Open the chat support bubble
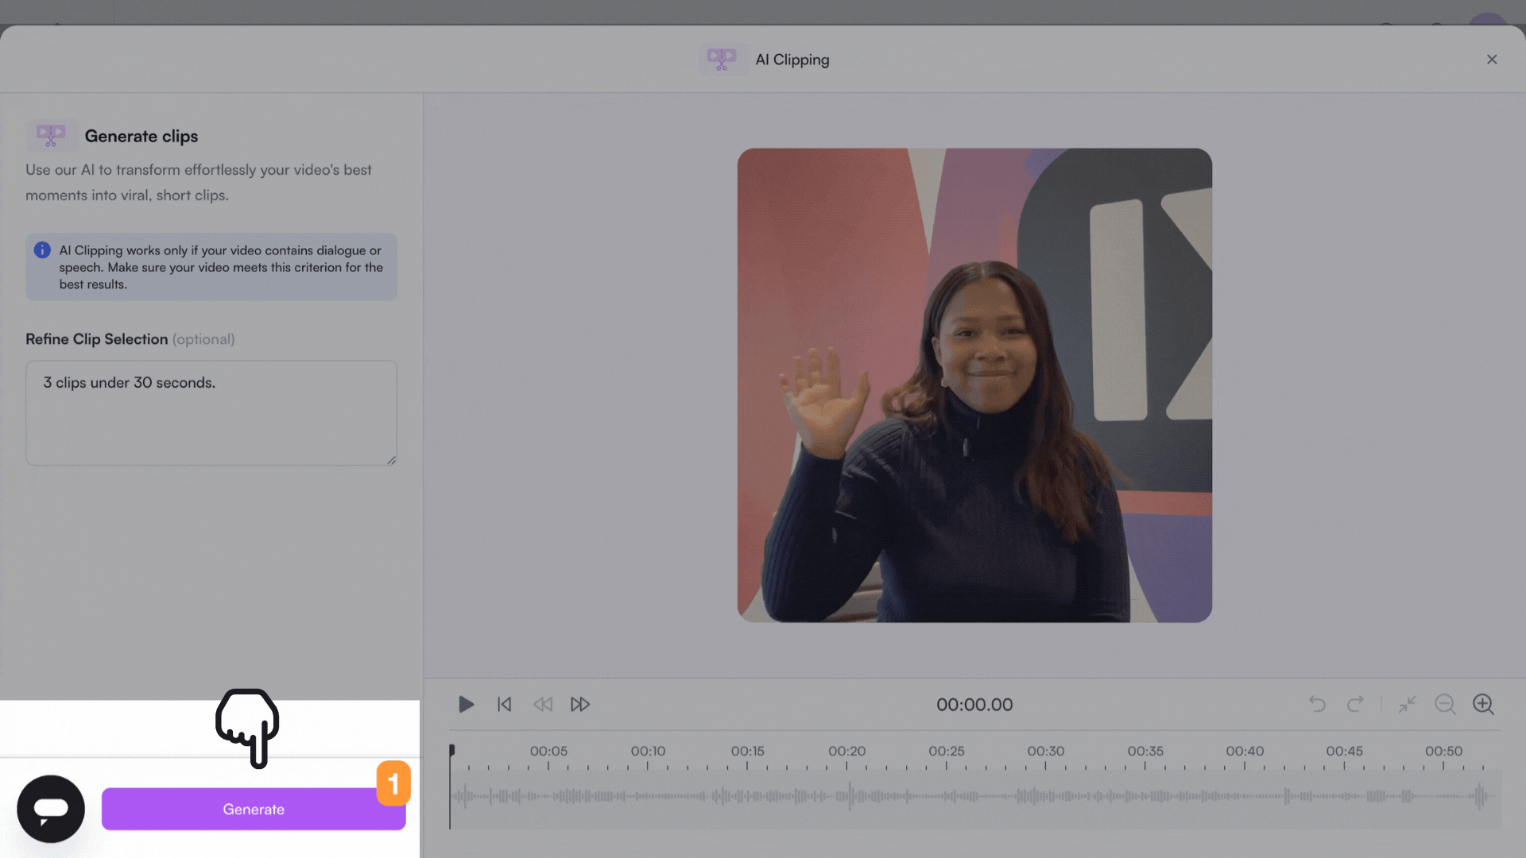This screenshot has height=858, width=1526. point(51,809)
